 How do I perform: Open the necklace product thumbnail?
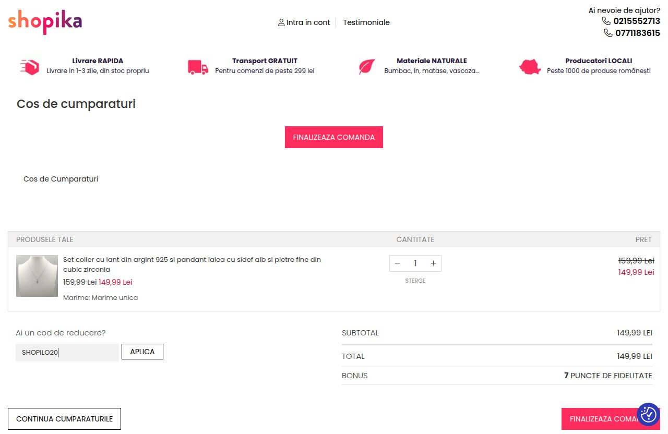(37, 276)
